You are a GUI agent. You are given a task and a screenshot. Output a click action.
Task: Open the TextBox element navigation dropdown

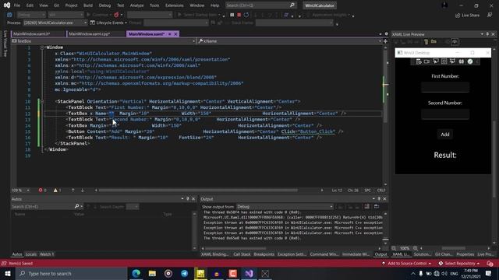pos(104,41)
